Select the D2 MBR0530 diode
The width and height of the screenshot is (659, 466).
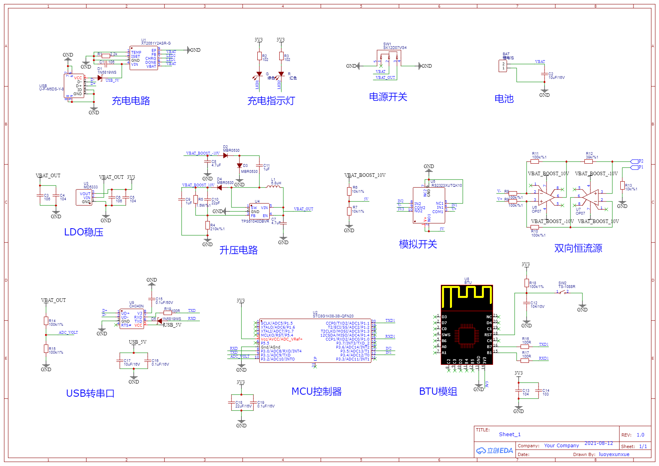225,155
